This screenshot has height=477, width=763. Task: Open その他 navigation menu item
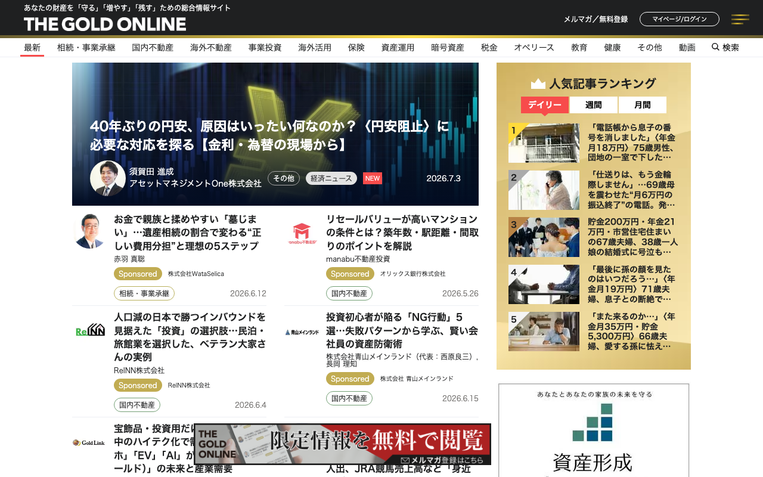650,48
